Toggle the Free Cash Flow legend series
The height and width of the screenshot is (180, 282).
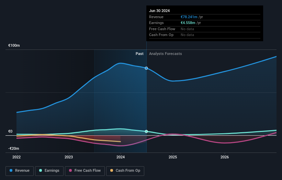click(x=85, y=171)
